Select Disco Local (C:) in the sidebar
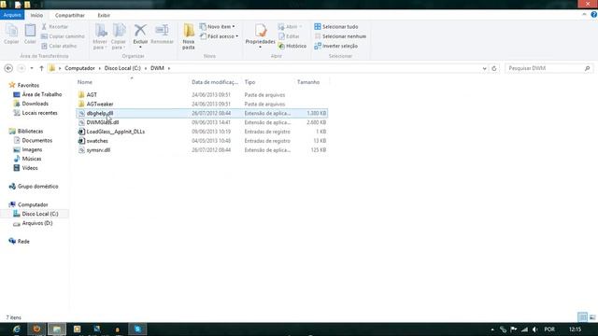 pos(39,214)
